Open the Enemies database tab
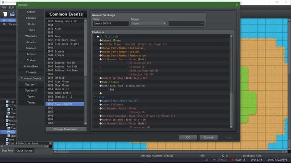The image size is (291, 163). (31, 48)
